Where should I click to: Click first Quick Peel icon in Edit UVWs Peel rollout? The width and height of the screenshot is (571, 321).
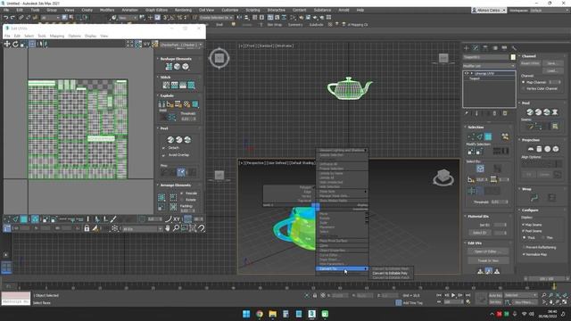[170, 140]
